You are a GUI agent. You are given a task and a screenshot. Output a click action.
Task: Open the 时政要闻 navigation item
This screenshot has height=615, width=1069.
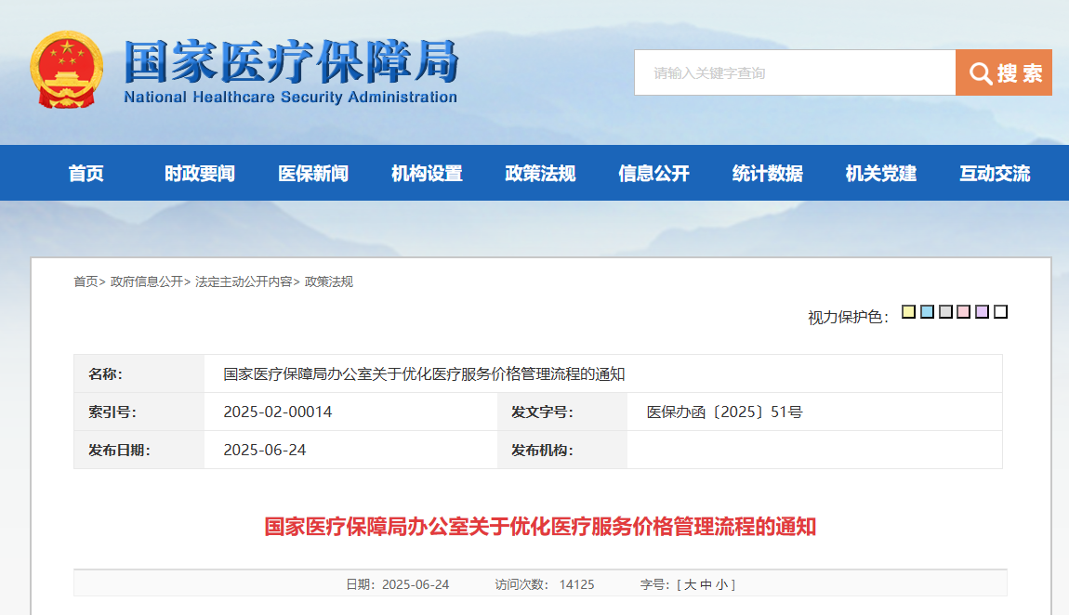(200, 174)
